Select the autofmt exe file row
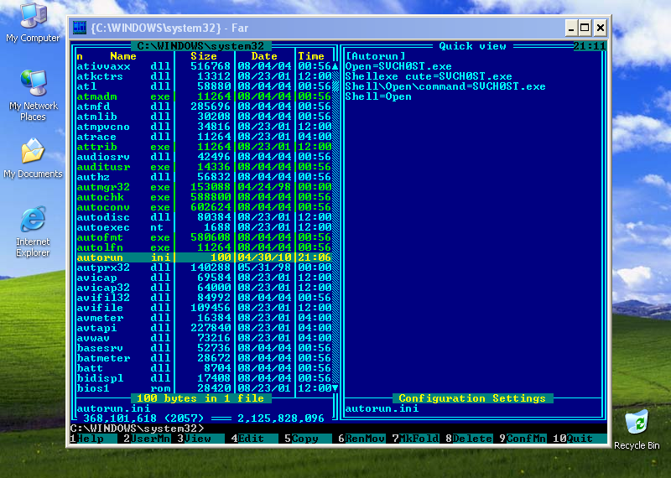This screenshot has width=671, height=478. pos(204,237)
